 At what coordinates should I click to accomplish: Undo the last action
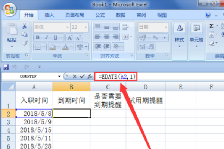(x=14, y=67)
